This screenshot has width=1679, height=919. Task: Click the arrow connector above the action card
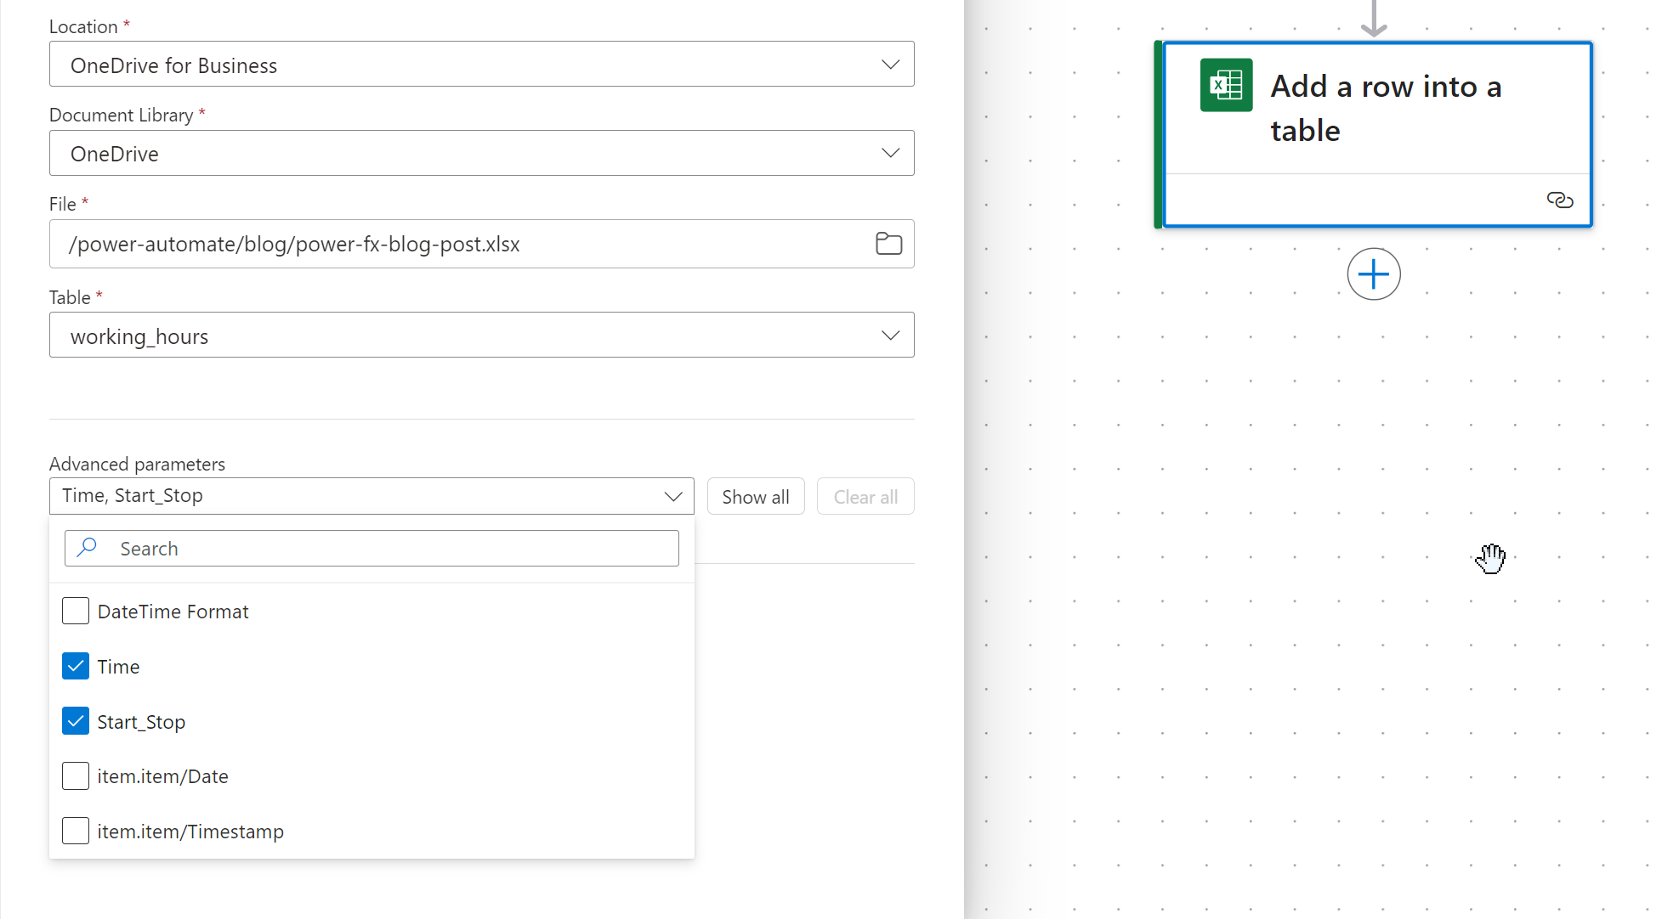[x=1373, y=19]
